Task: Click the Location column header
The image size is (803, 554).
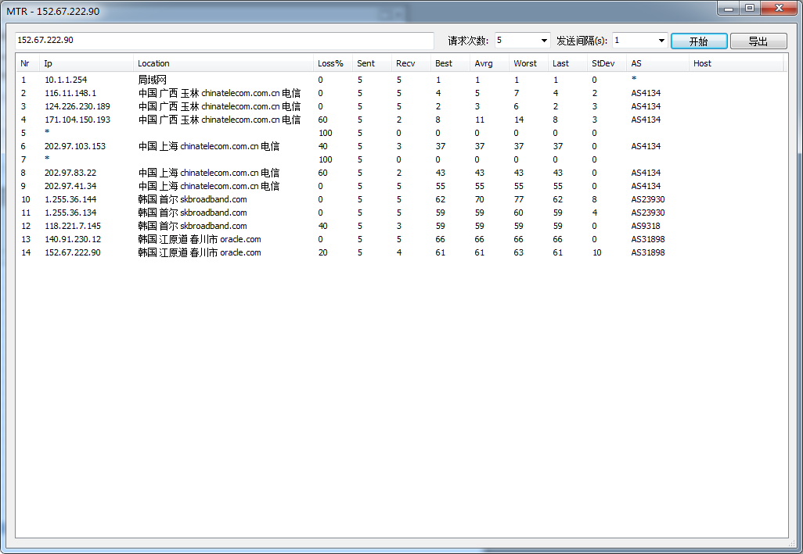Action: (x=223, y=63)
